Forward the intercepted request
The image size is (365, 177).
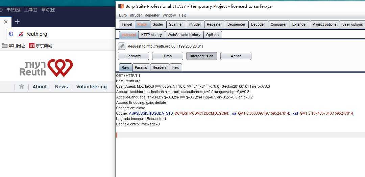click(133, 56)
